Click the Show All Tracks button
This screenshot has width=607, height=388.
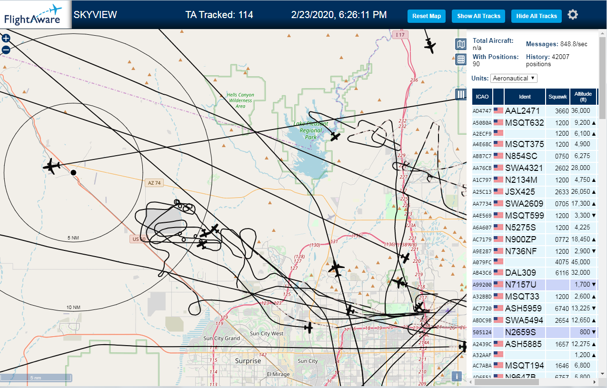click(478, 16)
